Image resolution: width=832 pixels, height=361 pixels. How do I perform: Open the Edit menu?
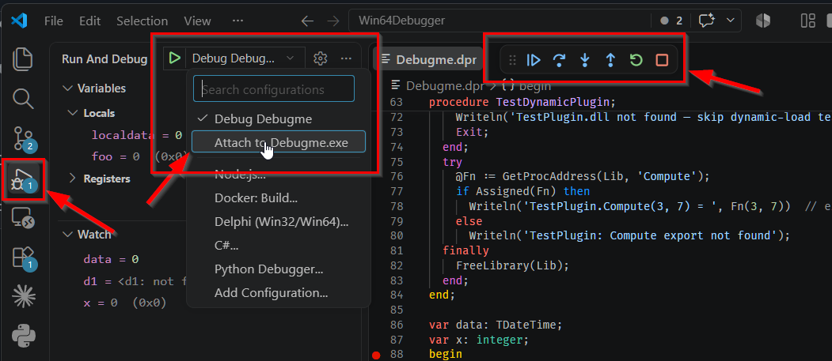click(x=89, y=21)
